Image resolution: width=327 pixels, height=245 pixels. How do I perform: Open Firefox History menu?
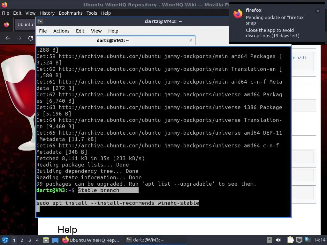tap(47, 13)
